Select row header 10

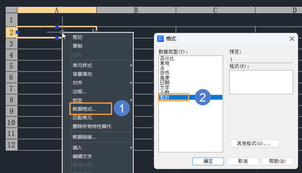[x=11, y=122]
